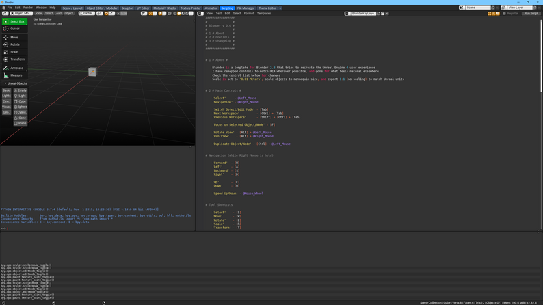This screenshot has width=543, height=305.
Task: Select the Measure tool
Action: coord(14,75)
